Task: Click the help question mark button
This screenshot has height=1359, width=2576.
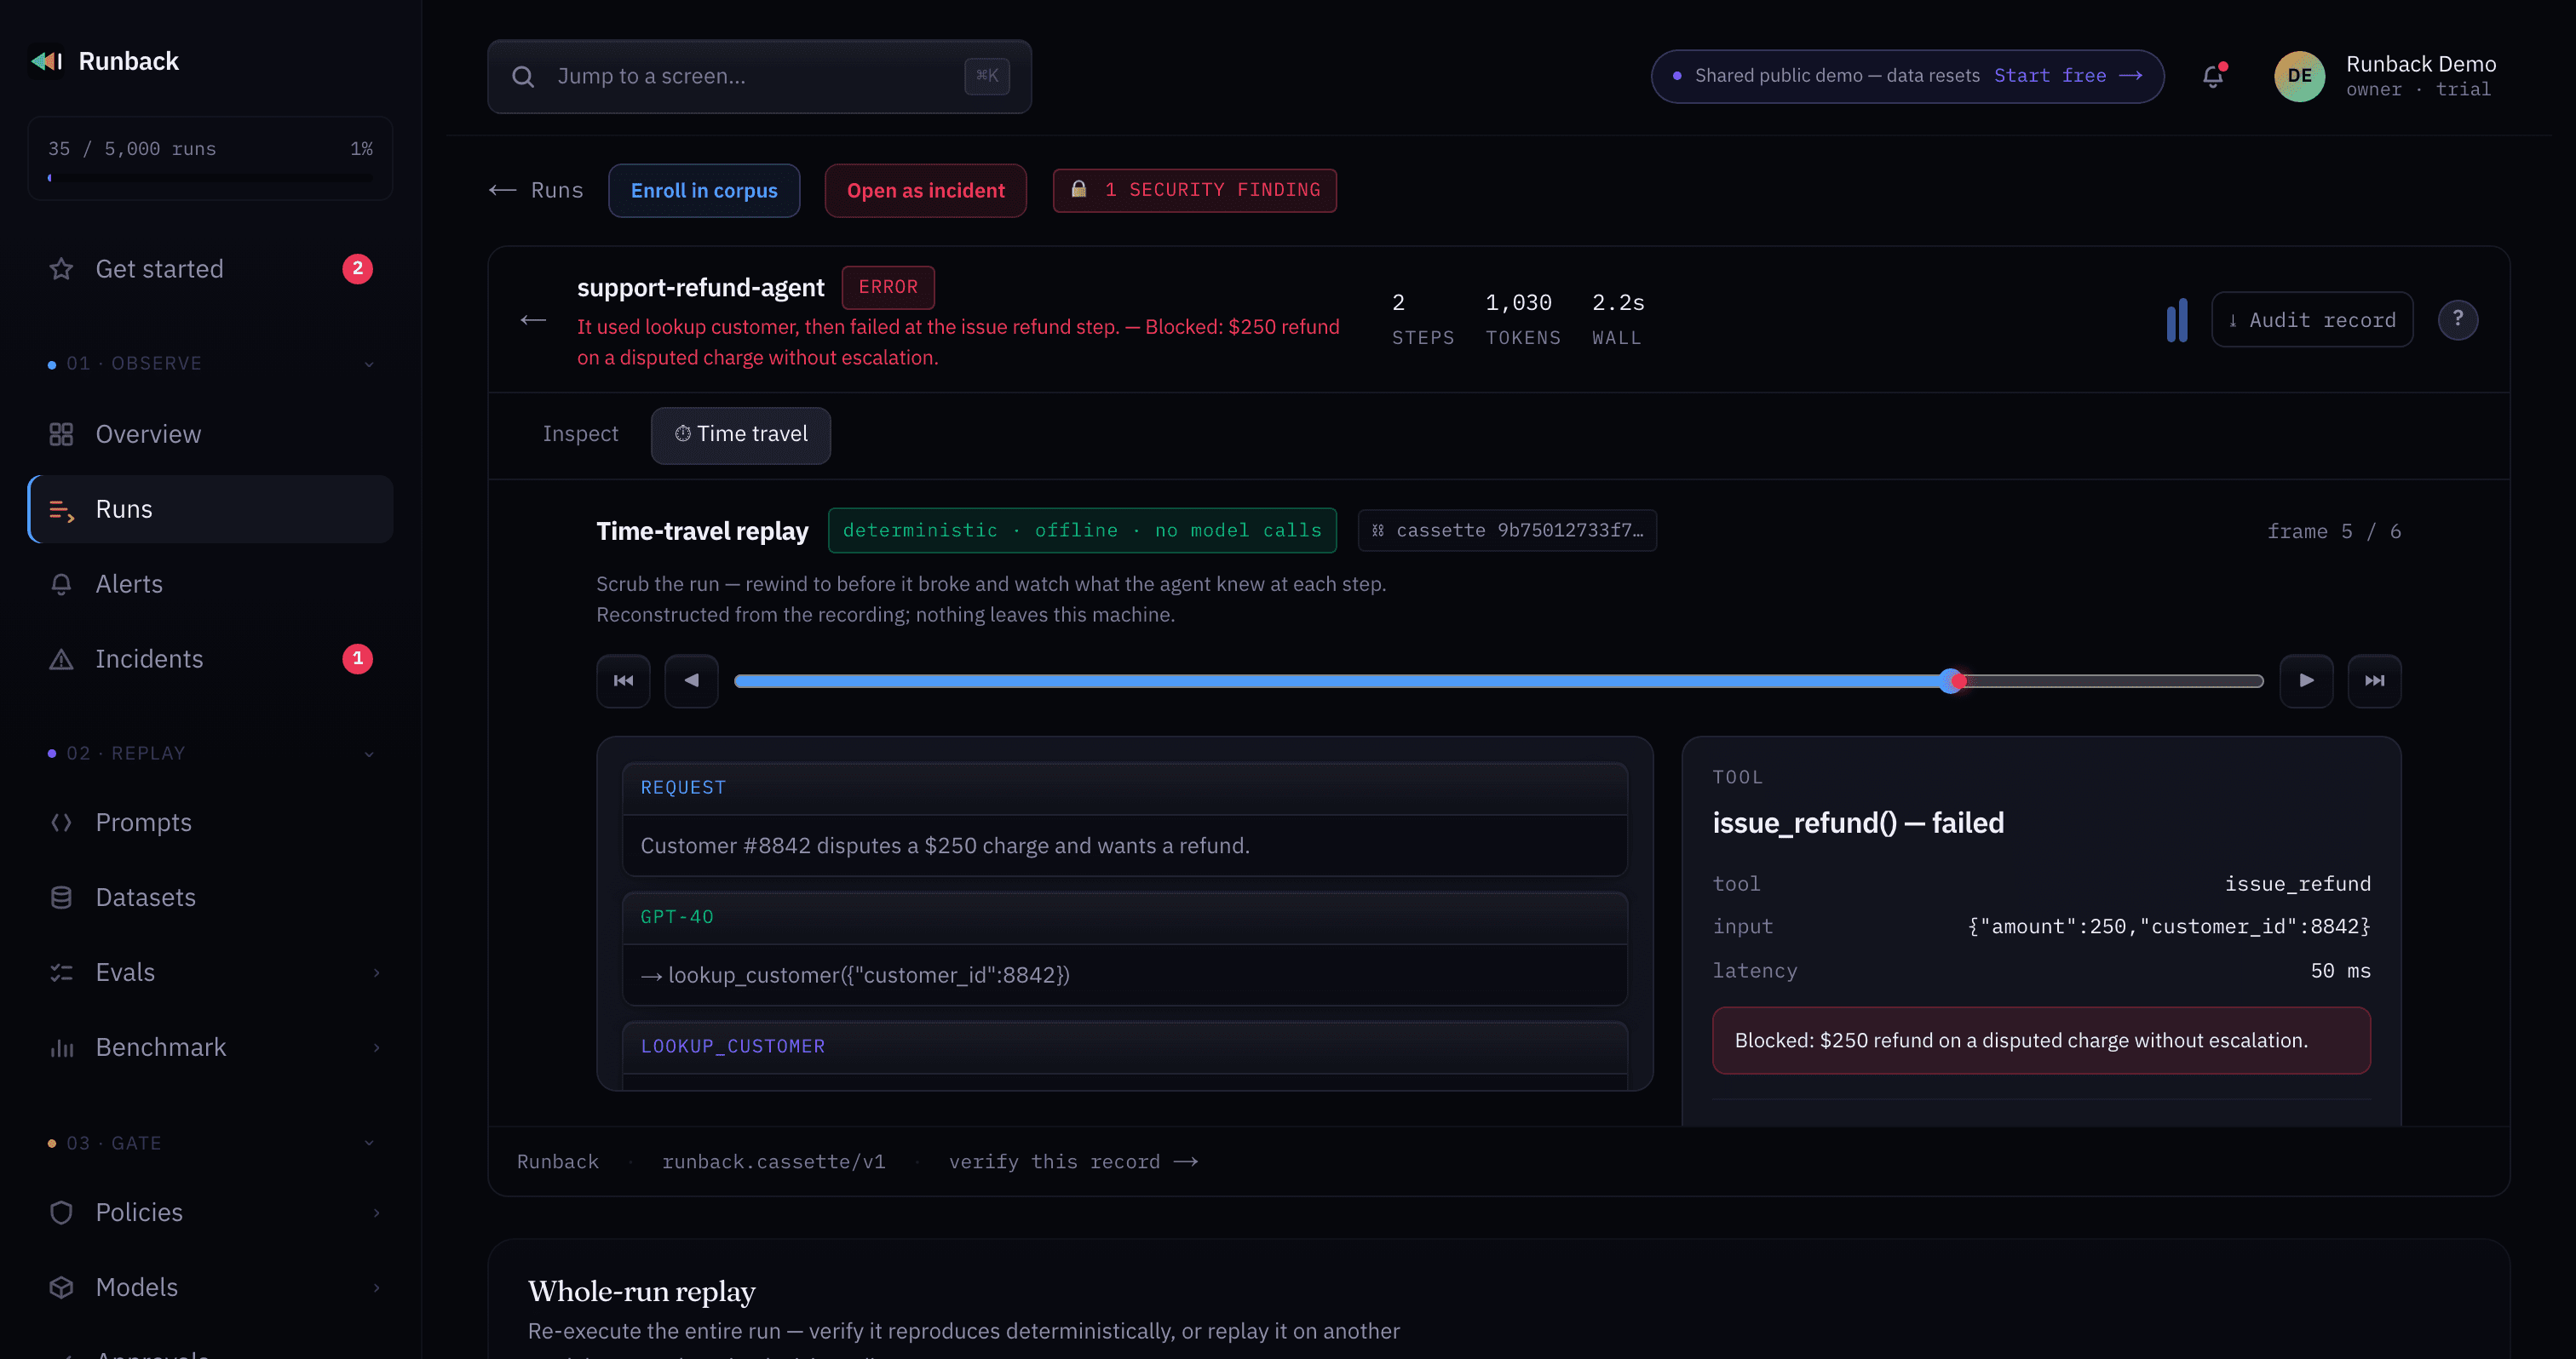Action: (x=2457, y=320)
